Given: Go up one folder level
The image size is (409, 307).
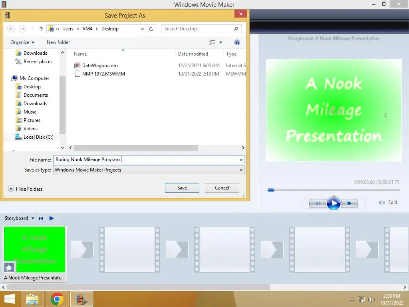Looking at the screenshot, I should point(41,29).
